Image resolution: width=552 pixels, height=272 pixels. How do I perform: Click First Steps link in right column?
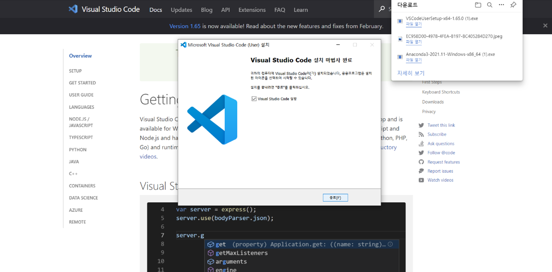coord(432,83)
